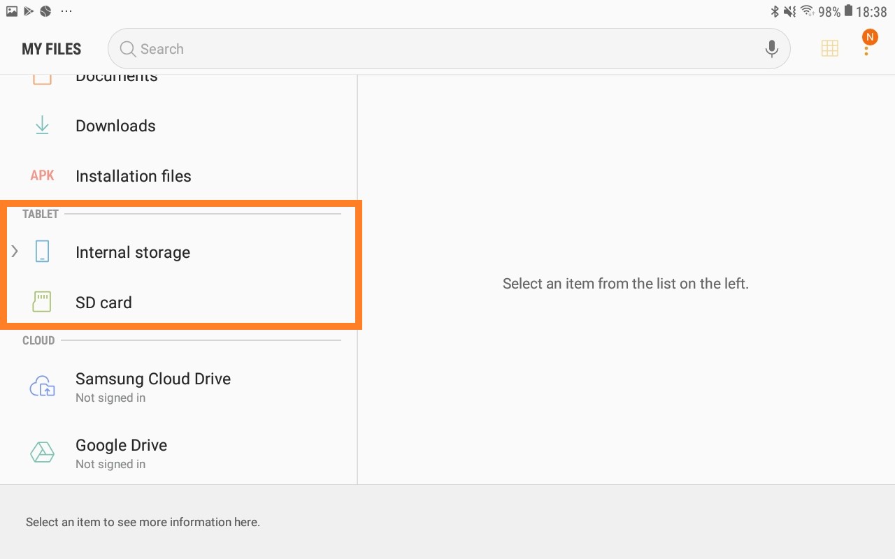Click the Google Drive triangle icon
Image resolution: width=895 pixels, height=559 pixels.
pos(42,453)
